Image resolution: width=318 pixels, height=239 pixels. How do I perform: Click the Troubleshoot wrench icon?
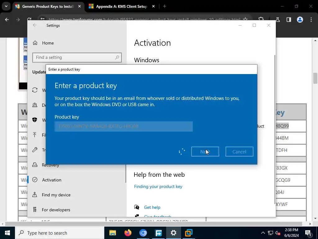(x=35, y=150)
